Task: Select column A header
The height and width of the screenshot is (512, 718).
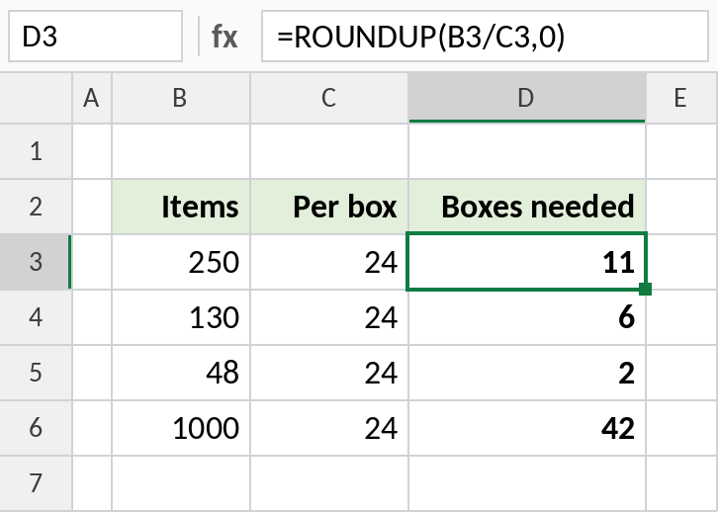Action: coord(92,98)
